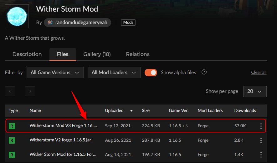Select the Files tab
Screen dimensions: 277x163
63,54
